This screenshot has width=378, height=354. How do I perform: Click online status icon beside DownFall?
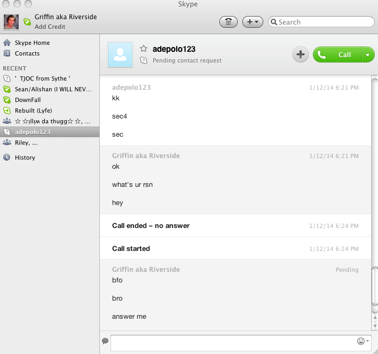pos(7,100)
